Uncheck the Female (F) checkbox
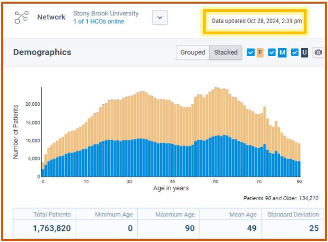Viewport: 328px width, 242px height. coord(250,52)
